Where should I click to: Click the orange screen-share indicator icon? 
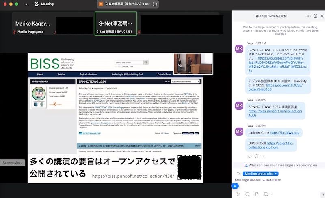click(101, 4)
